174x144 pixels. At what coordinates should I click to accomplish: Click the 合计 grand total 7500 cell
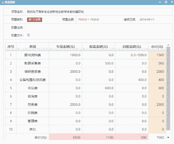pos(157,137)
